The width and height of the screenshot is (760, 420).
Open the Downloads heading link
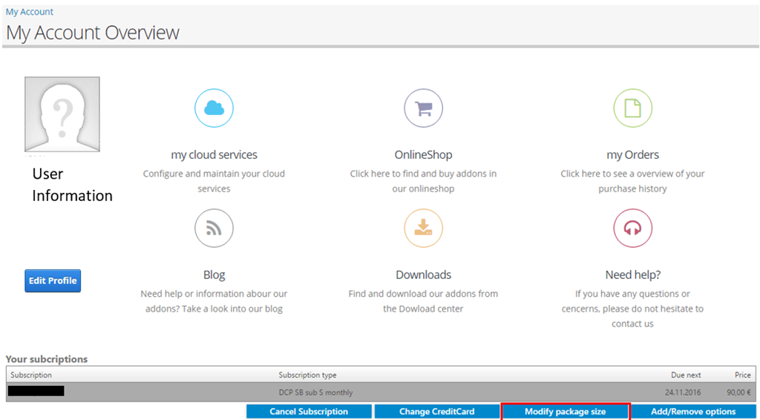click(423, 275)
